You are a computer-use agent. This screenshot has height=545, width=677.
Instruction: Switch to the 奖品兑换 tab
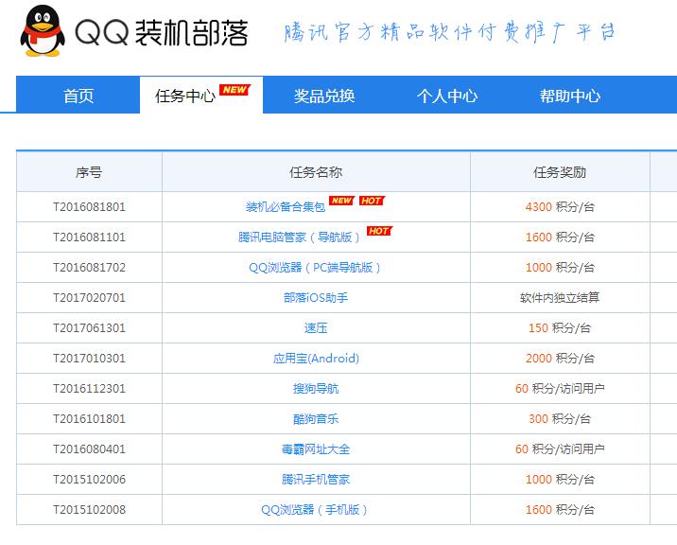click(x=324, y=95)
